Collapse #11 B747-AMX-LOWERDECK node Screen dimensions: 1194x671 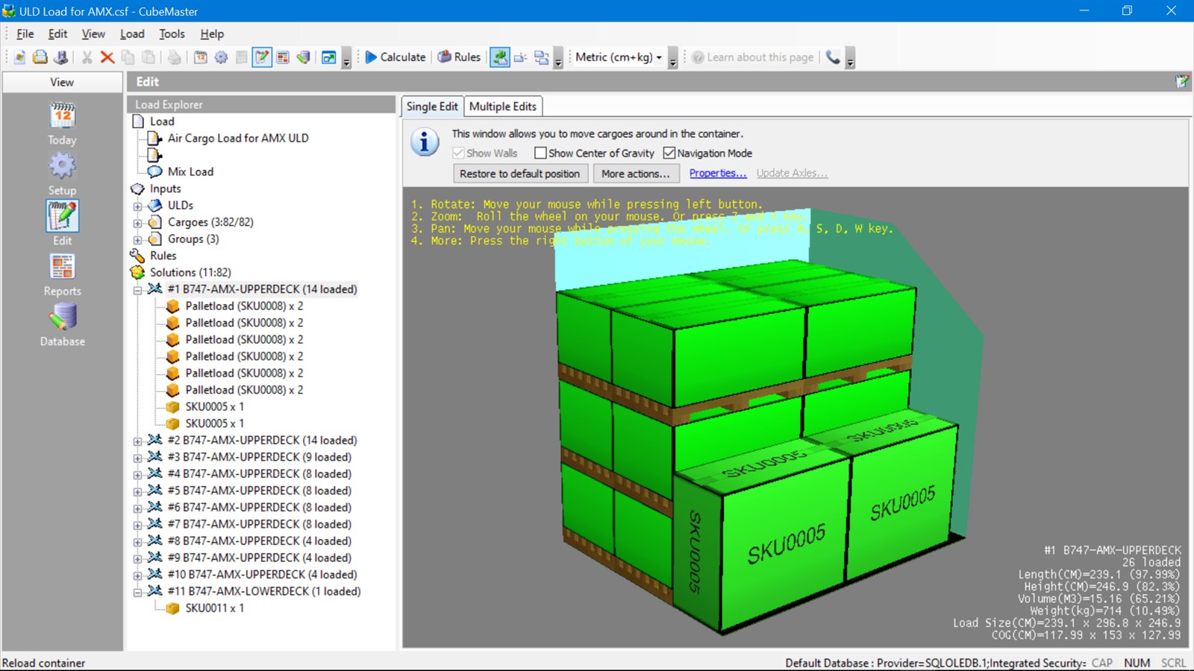point(137,592)
